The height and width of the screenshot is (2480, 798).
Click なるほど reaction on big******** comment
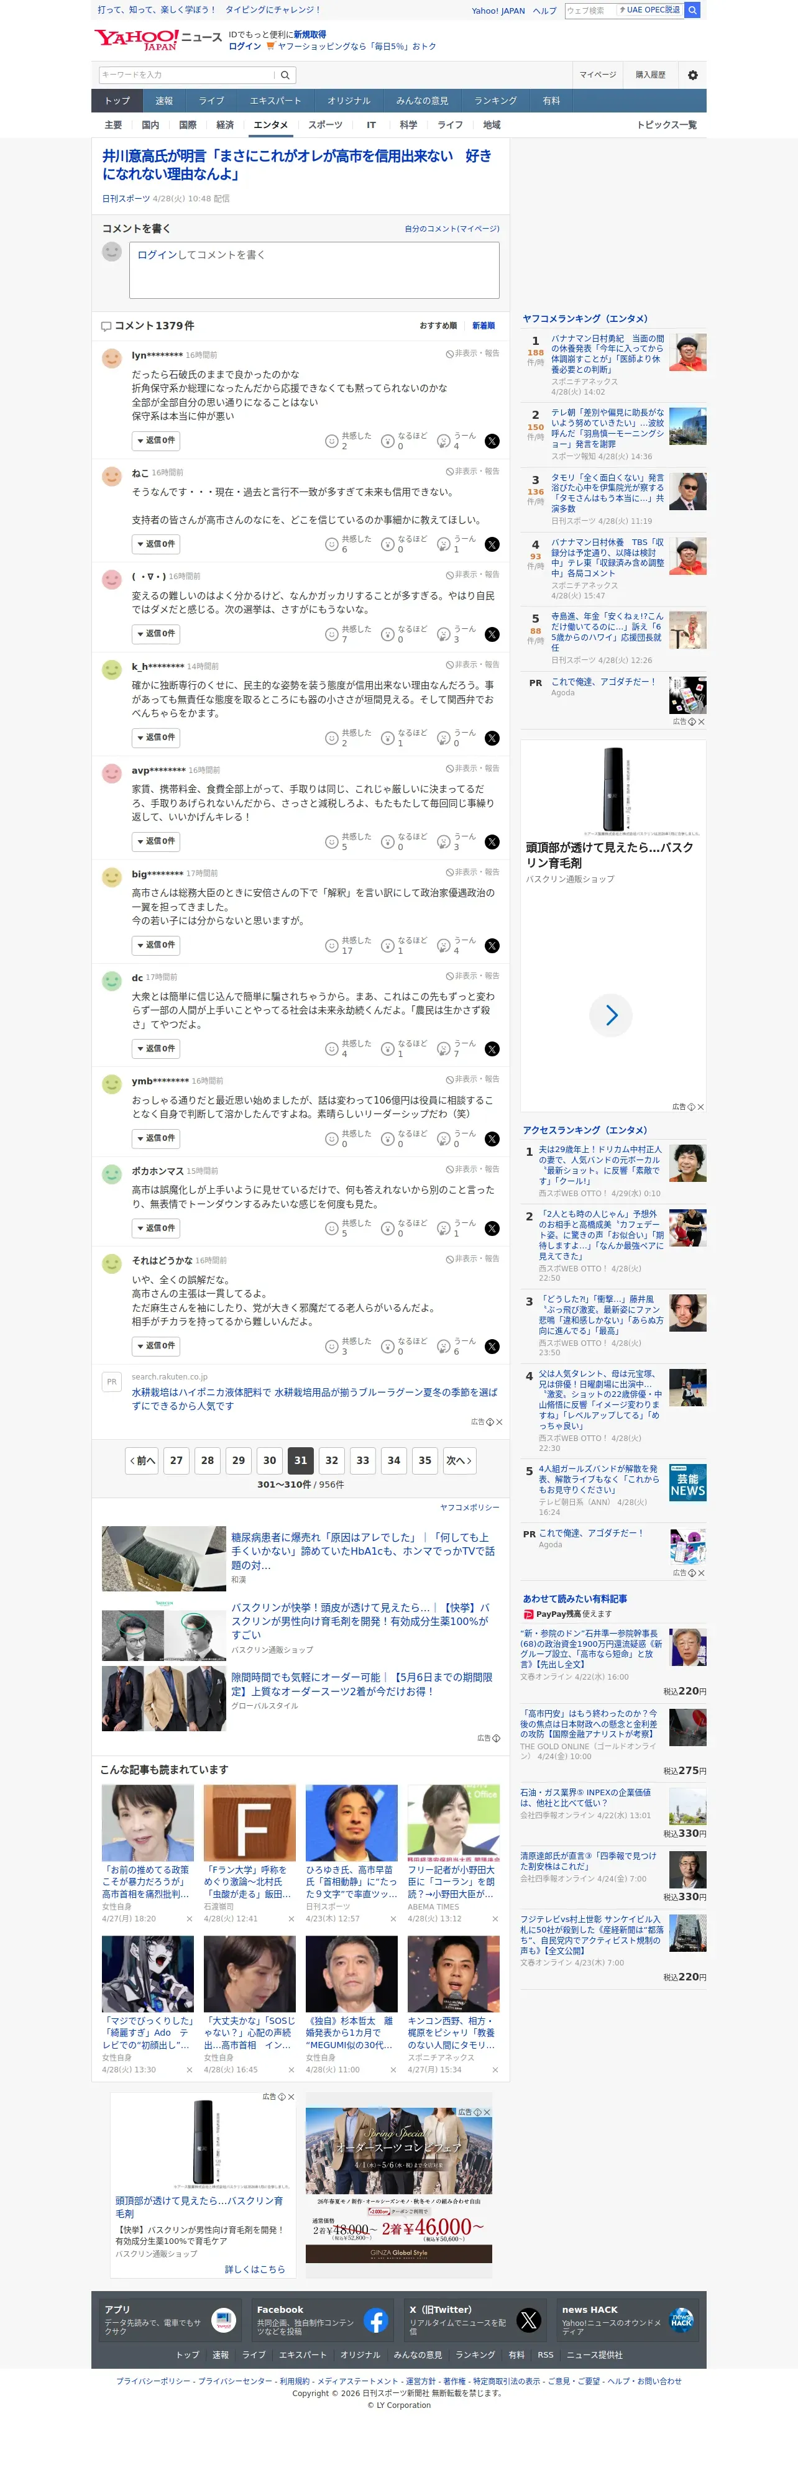[388, 945]
